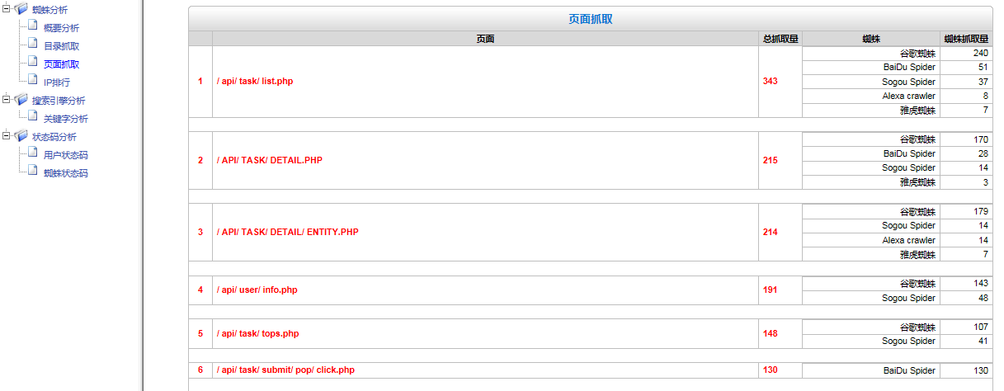
Task: Click the spider count 170
Action: coord(981,139)
